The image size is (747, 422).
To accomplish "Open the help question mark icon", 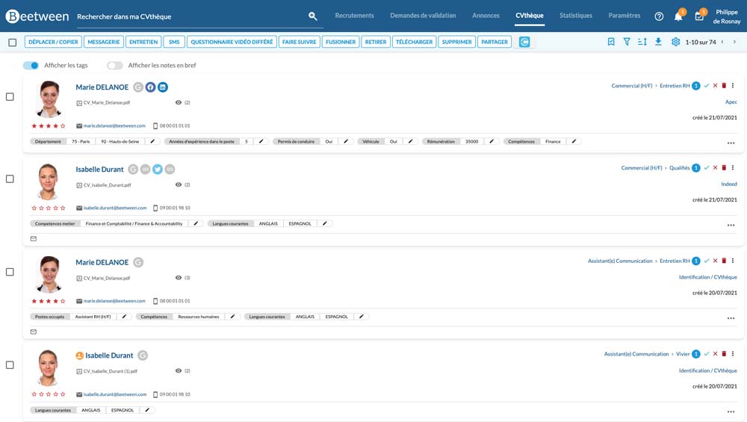I will pos(659,16).
